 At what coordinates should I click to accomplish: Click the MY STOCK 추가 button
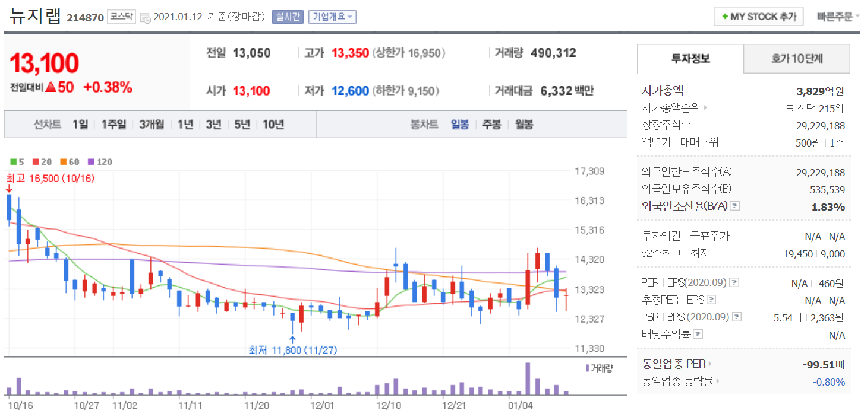(758, 17)
